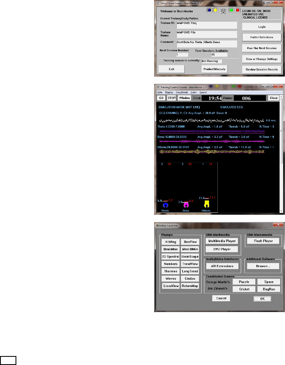285x365 pixels.
Task: Select the magenta Beta threshold marker
Action: 186,205
